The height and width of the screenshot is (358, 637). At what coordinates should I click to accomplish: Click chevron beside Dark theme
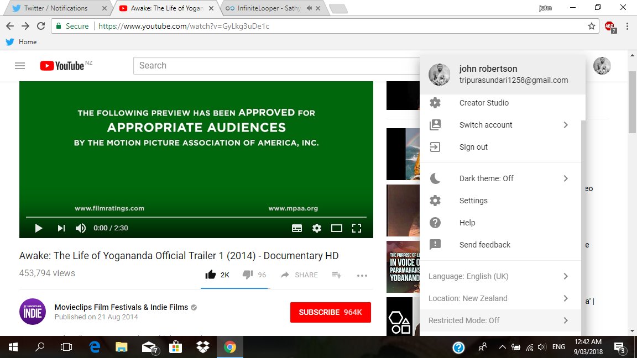pos(566,178)
